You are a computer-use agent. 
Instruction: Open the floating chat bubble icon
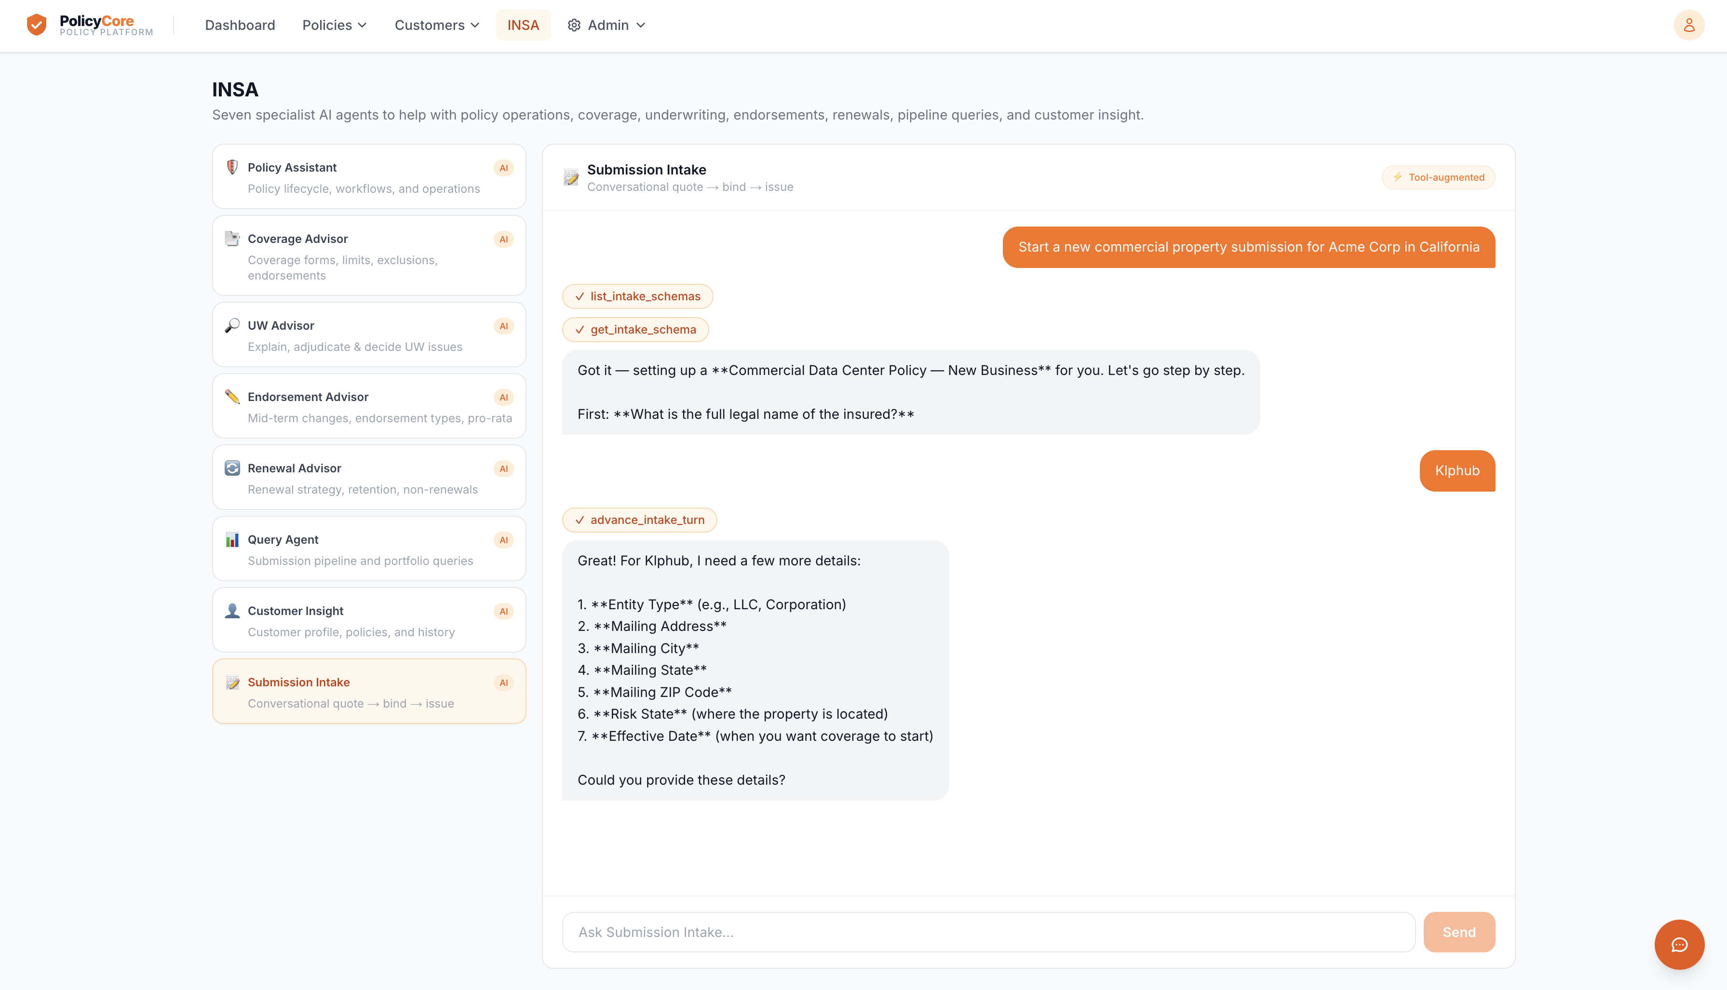(1679, 944)
